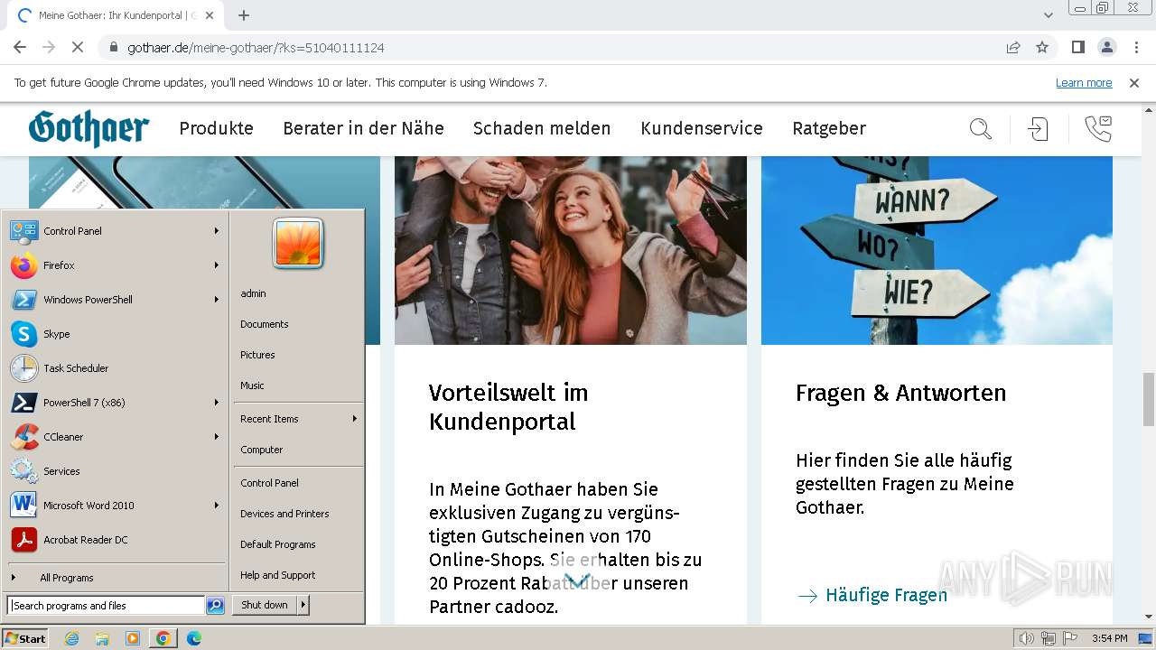The height and width of the screenshot is (650, 1156).
Task: Click the Gothaer logo
Action: [89, 128]
